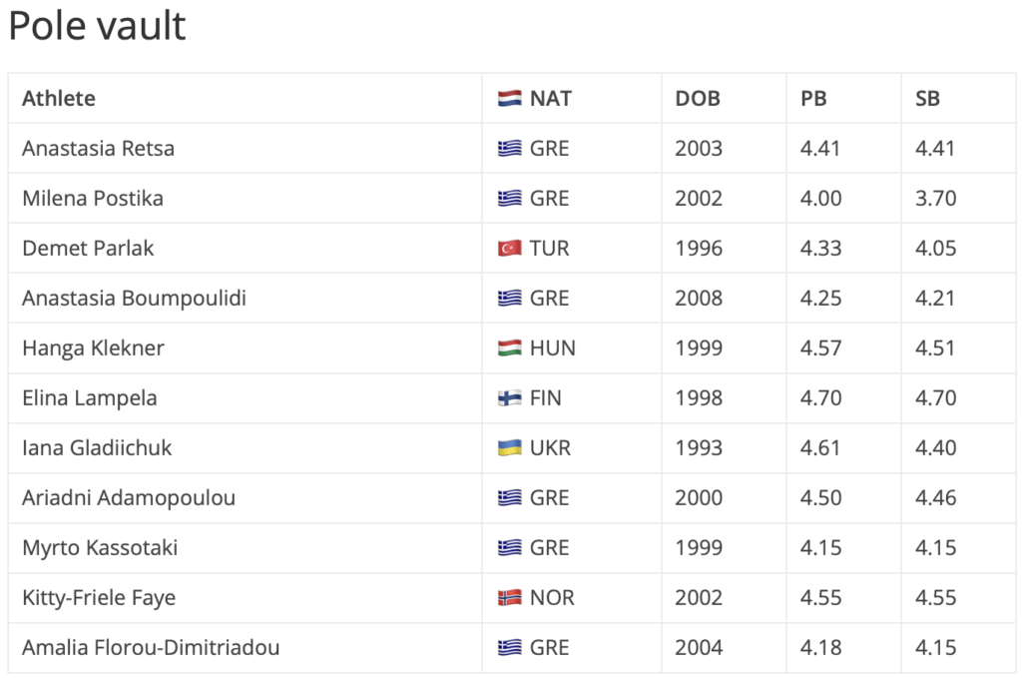Click the Pole vault heading
This screenshot has height=678, width=1022.
(x=97, y=27)
